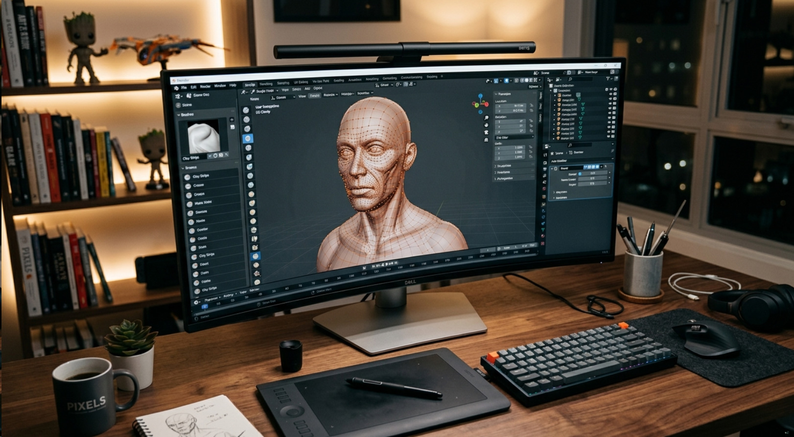This screenshot has width=794, height=437.
Task: Switch to the UV Editing workspace tab
Action: [x=301, y=82]
